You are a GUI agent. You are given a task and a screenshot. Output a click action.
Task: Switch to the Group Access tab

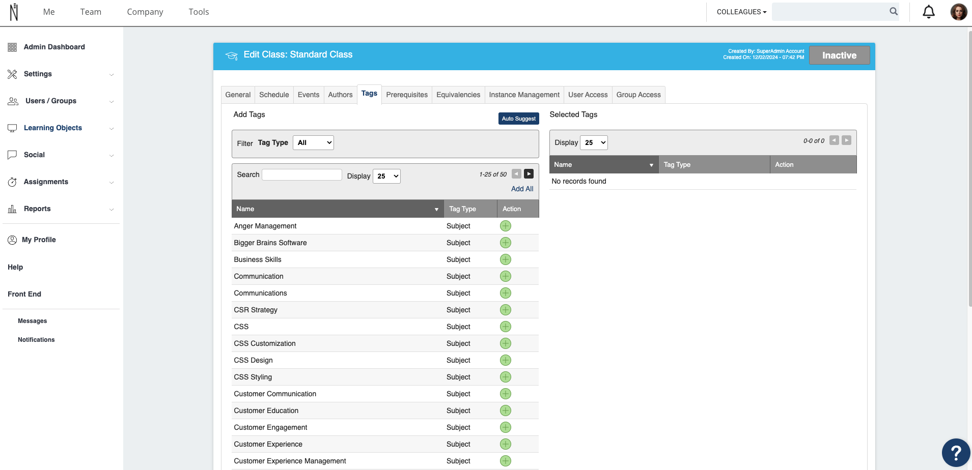(638, 95)
